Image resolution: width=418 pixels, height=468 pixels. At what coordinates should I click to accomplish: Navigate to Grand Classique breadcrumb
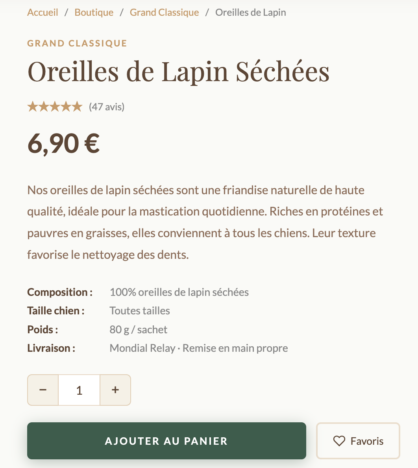tap(165, 13)
